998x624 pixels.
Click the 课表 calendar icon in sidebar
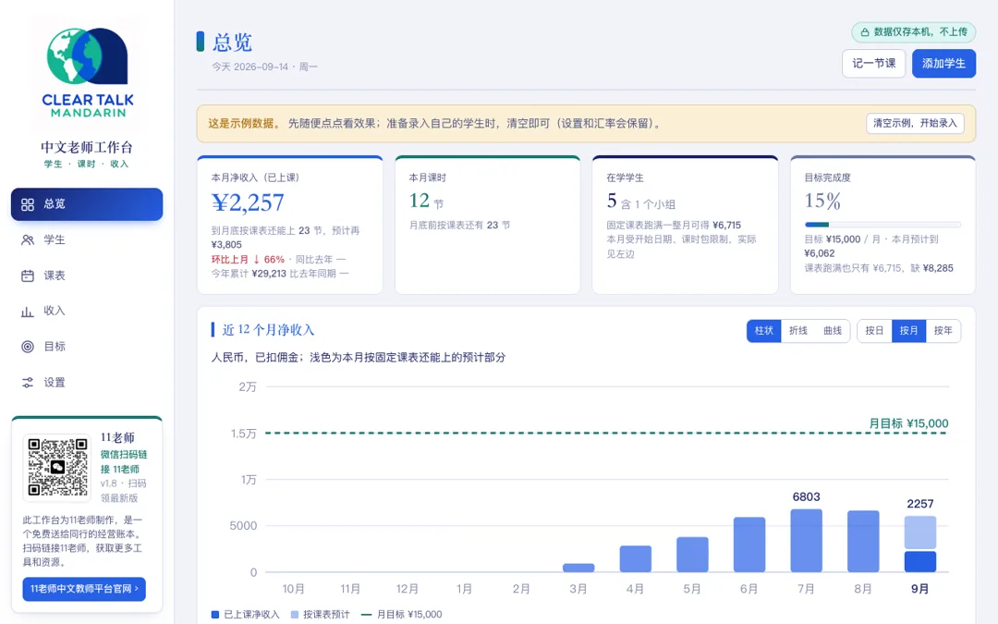point(28,275)
